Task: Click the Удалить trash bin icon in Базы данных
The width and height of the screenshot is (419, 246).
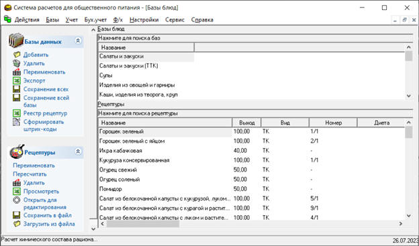Action: click(x=17, y=63)
